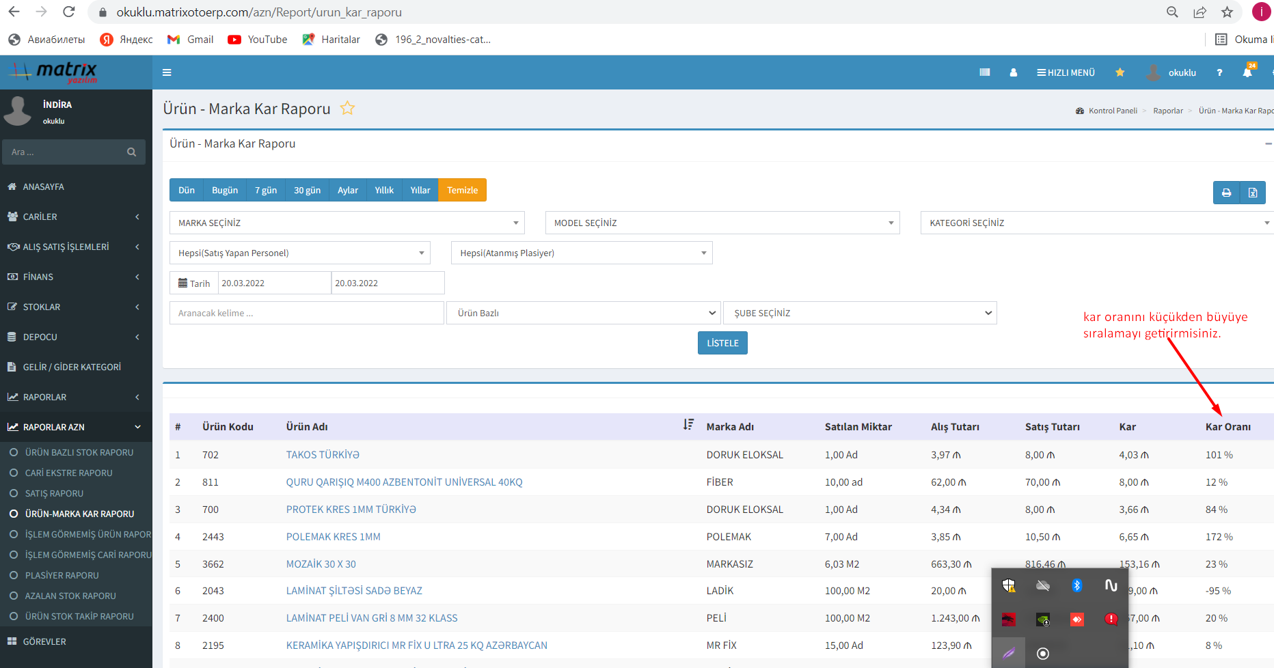Open the notifications bell icon

(1247, 72)
